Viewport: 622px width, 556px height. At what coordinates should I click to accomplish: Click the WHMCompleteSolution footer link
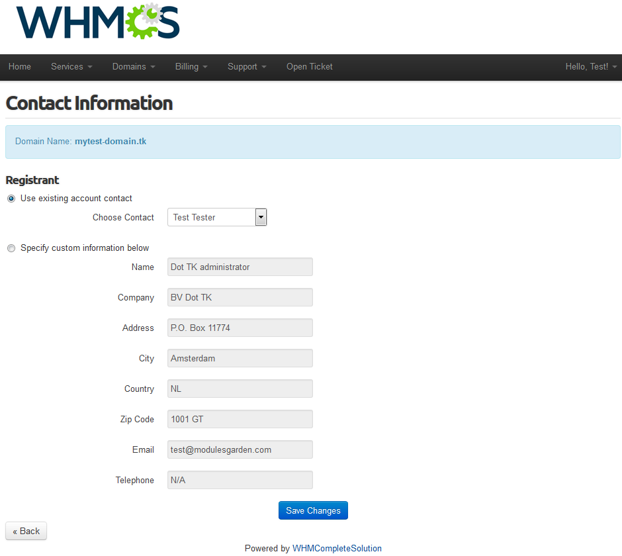click(x=337, y=548)
